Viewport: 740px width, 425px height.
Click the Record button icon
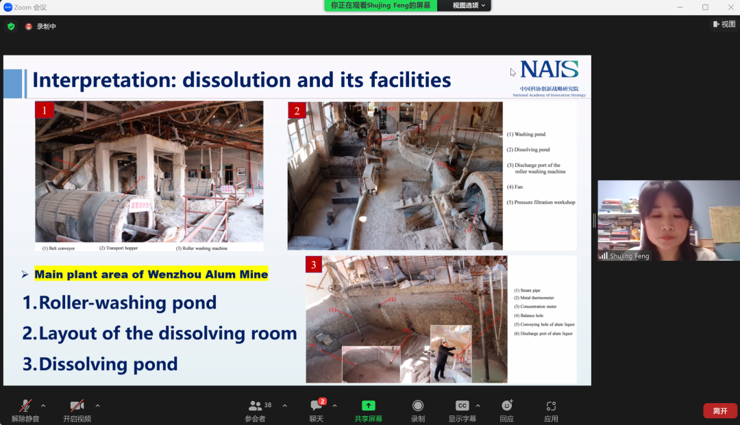pyautogui.click(x=418, y=406)
